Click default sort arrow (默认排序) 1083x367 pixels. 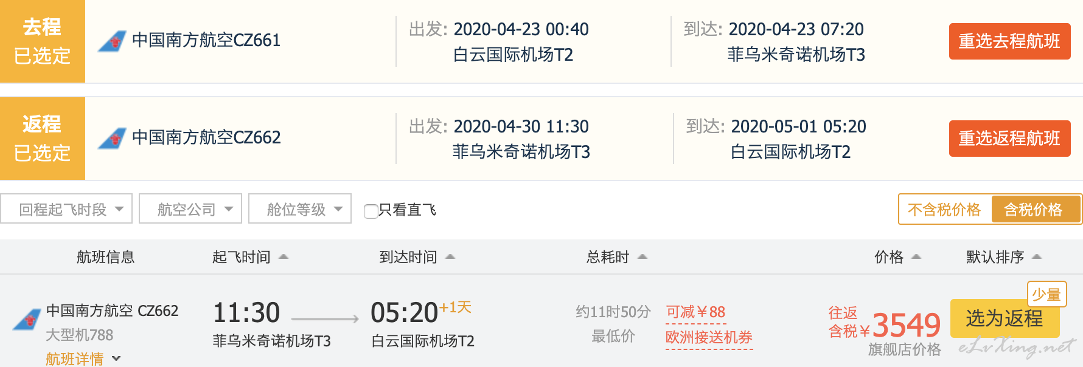coord(1037,257)
